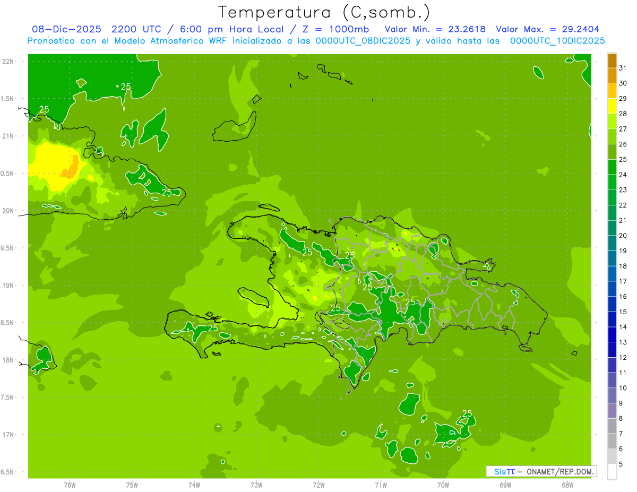Click the 'ONAMET/REP.DOM.' credit label
637x492 pixels.
point(561,471)
